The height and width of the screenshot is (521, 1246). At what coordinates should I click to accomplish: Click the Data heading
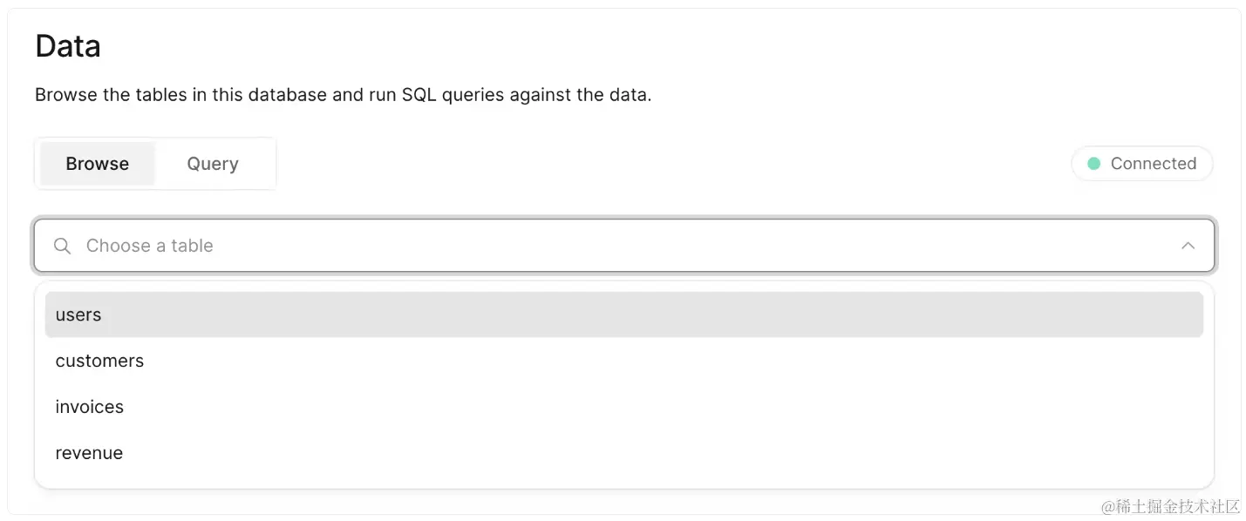tap(68, 46)
